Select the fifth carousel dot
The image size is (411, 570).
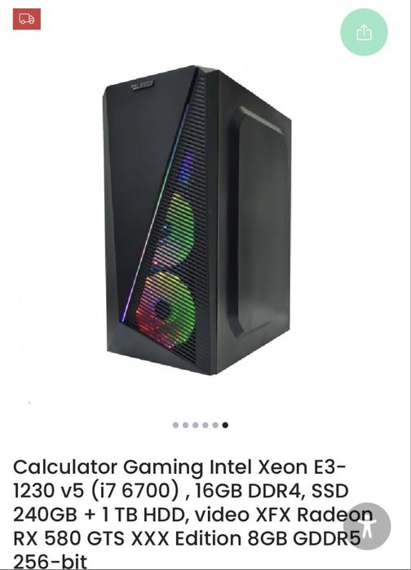(x=215, y=425)
